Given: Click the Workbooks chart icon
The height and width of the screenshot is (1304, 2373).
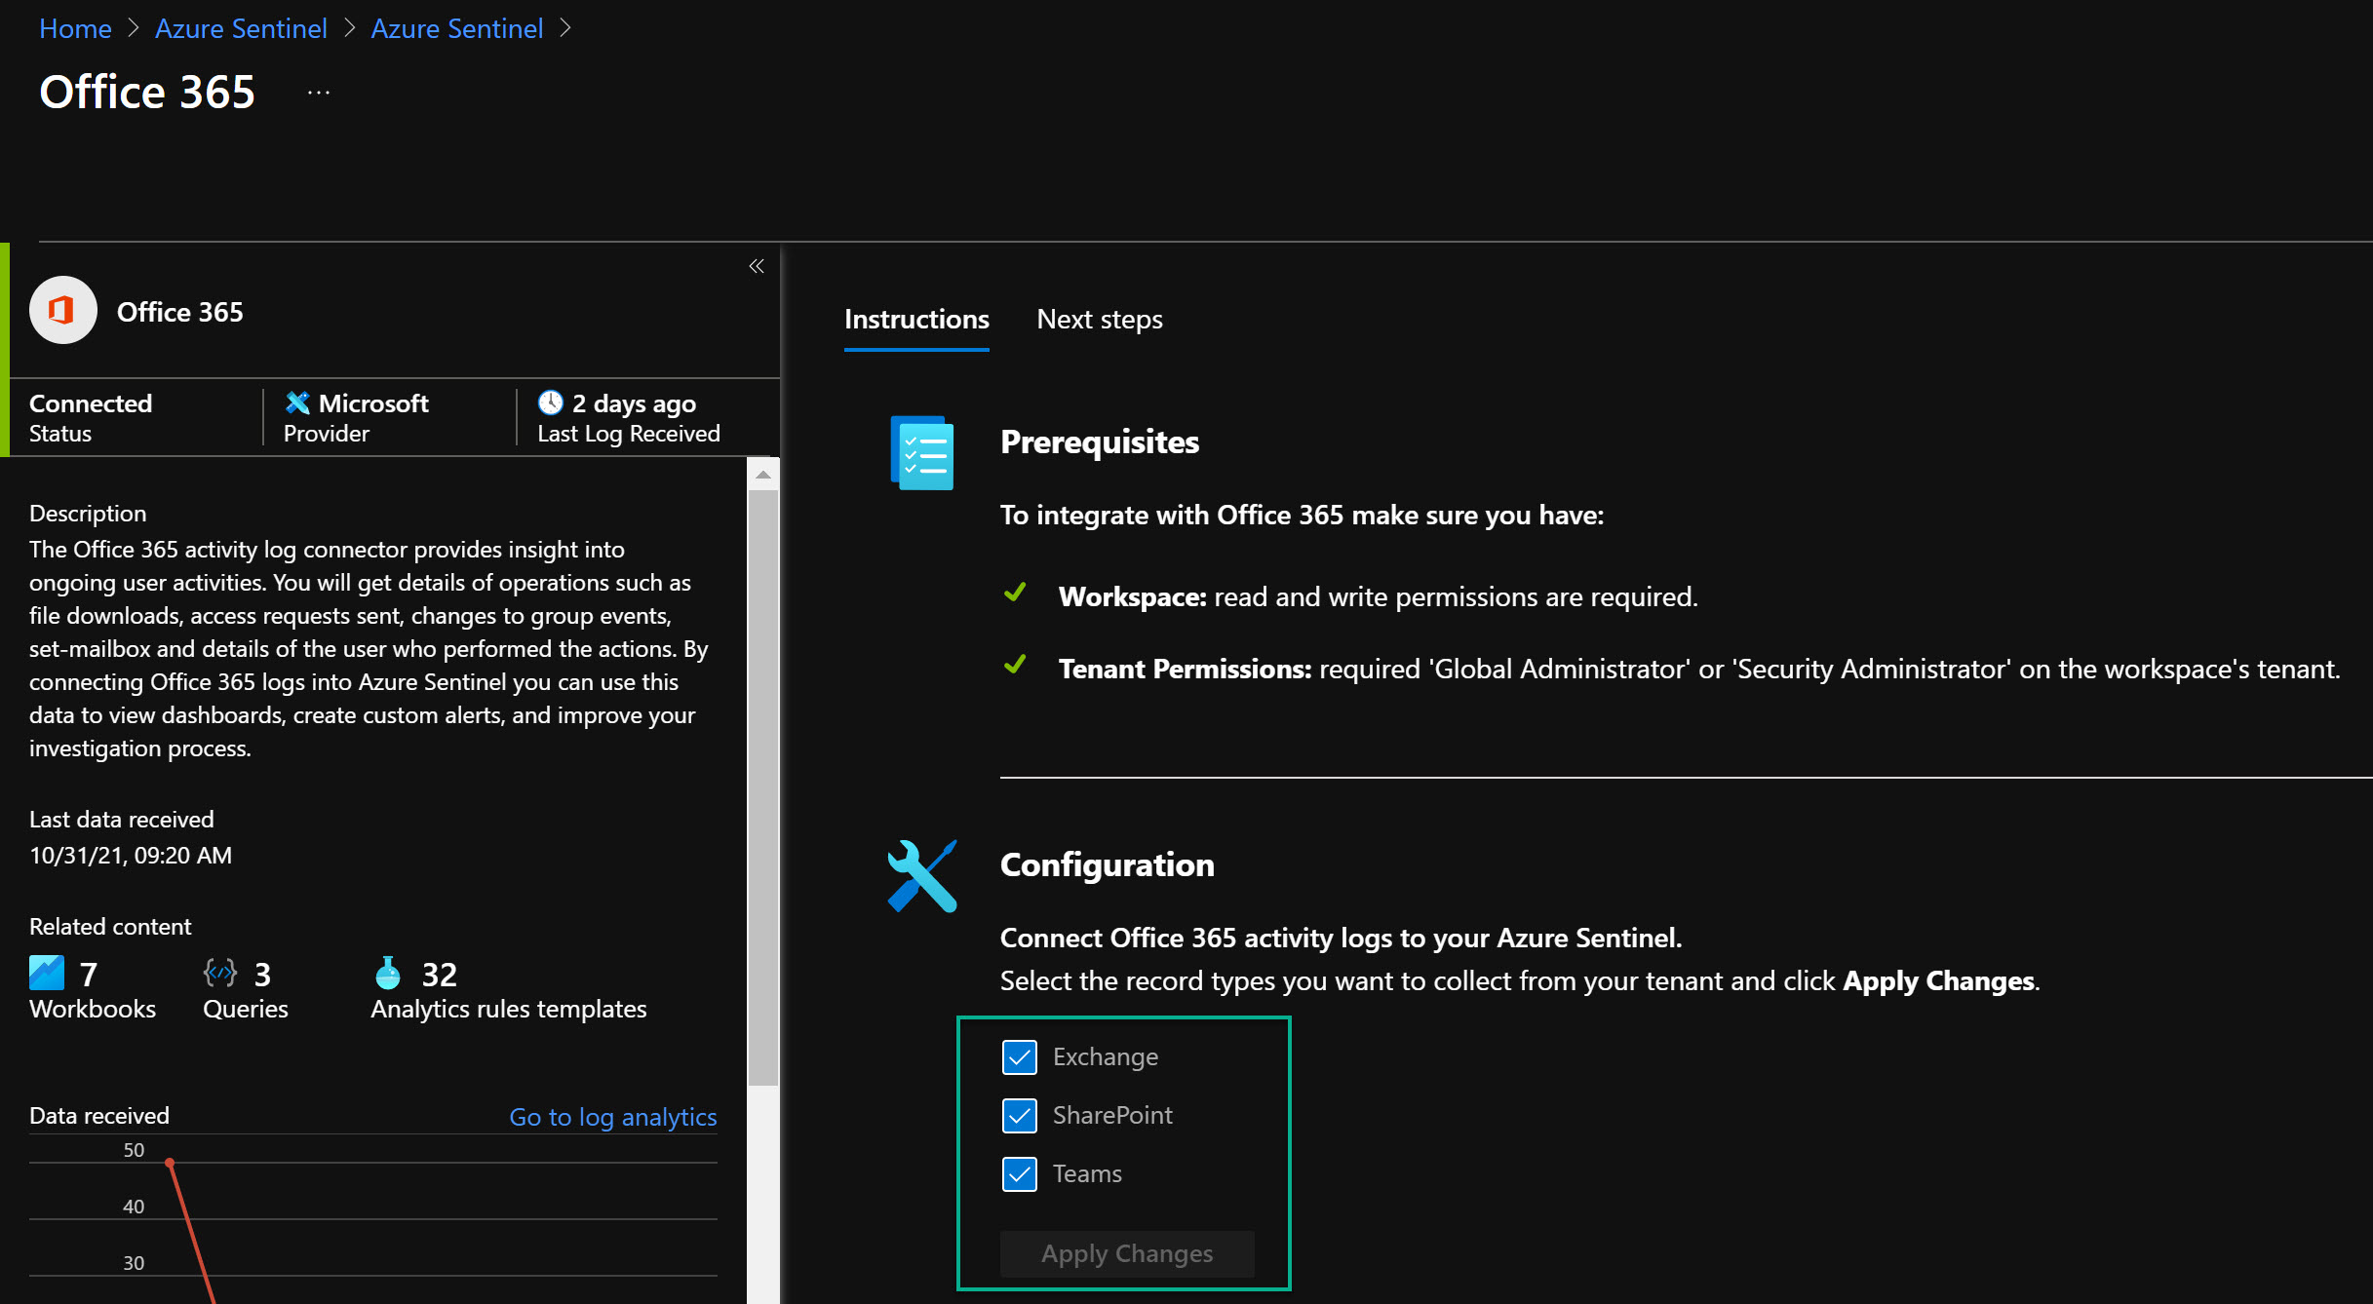Looking at the screenshot, I should click(47, 973).
